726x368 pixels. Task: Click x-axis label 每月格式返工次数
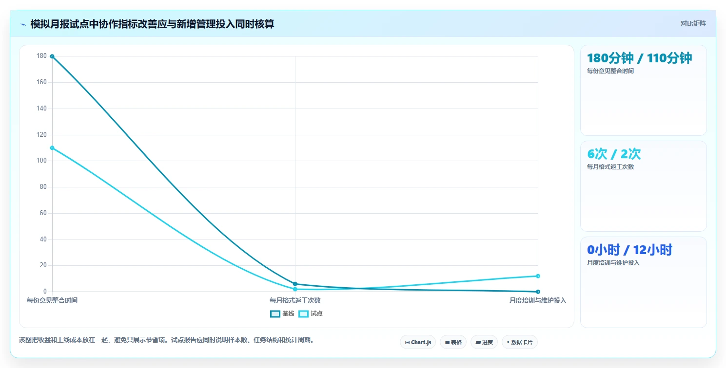pos(295,300)
